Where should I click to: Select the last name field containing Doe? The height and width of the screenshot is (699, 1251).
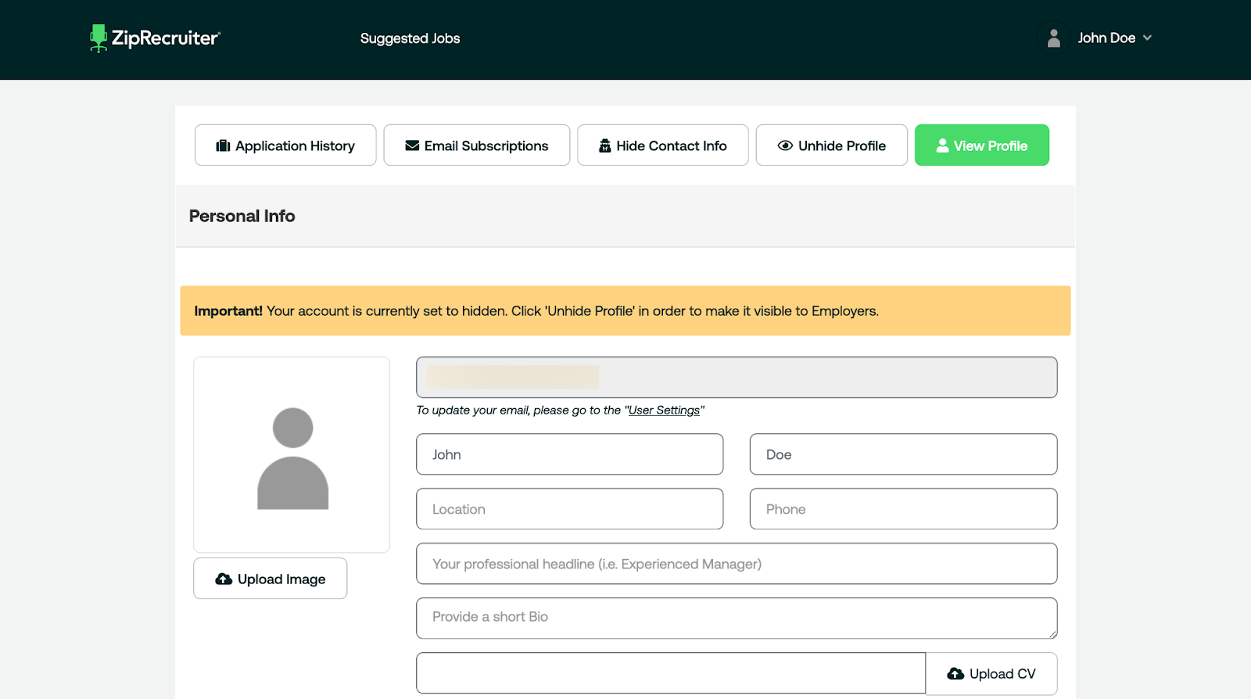tap(903, 454)
